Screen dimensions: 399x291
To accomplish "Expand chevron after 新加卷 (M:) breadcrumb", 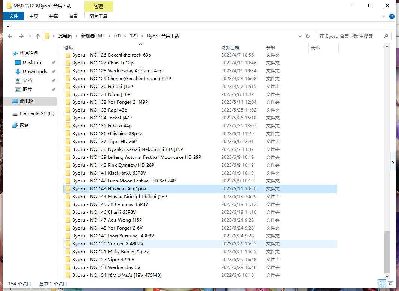I will tap(109, 36).
